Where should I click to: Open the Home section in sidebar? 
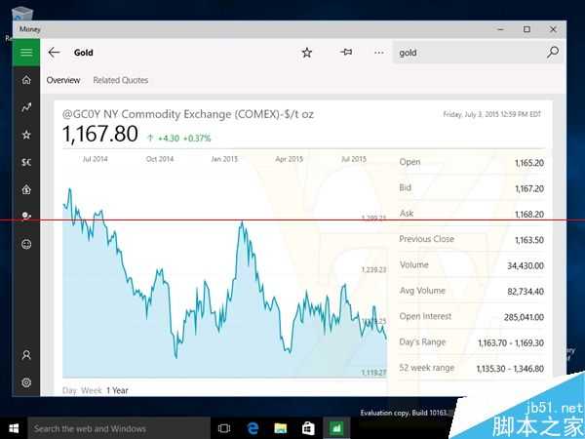click(26, 80)
